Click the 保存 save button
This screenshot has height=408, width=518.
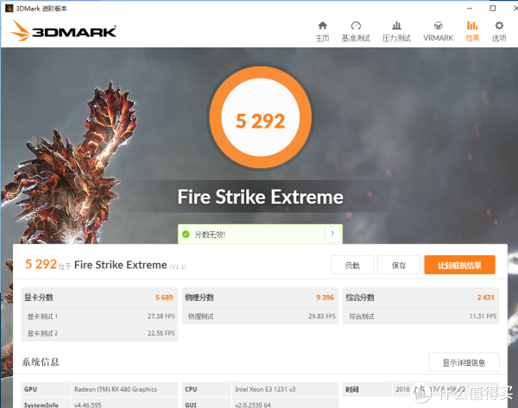(x=399, y=265)
